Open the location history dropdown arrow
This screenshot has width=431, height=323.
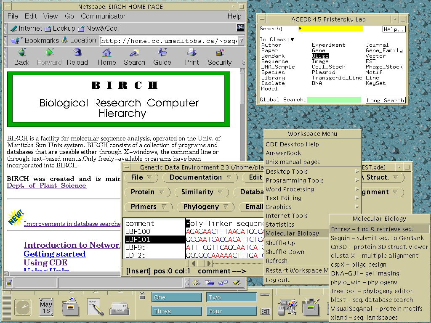coord(241,41)
